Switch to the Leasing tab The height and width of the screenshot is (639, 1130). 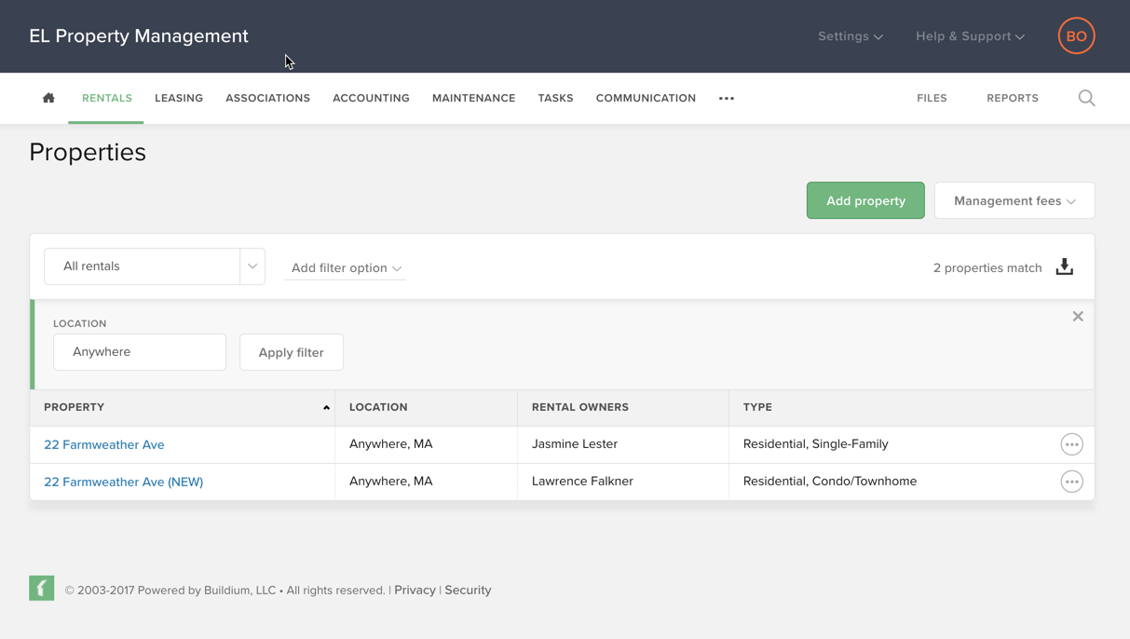[x=179, y=98]
